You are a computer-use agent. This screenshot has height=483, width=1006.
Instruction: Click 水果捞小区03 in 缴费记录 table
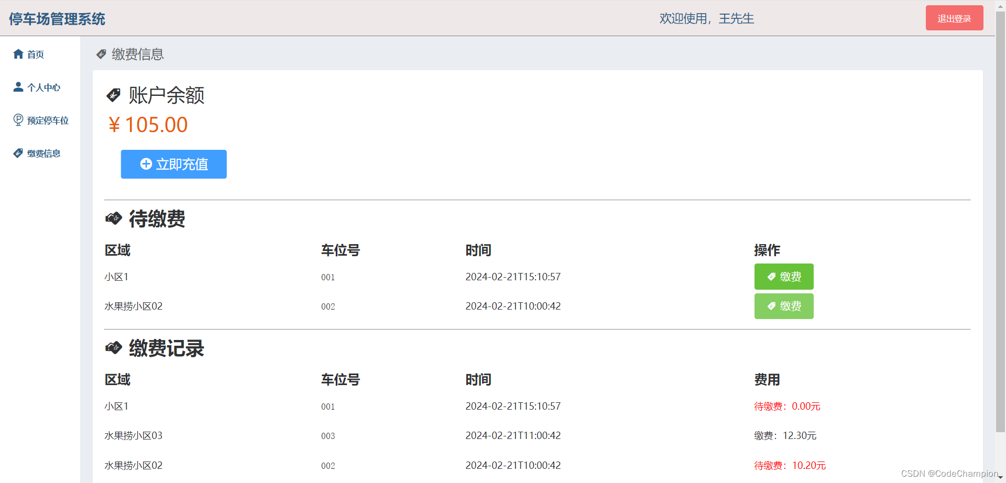tap(134, 435)
